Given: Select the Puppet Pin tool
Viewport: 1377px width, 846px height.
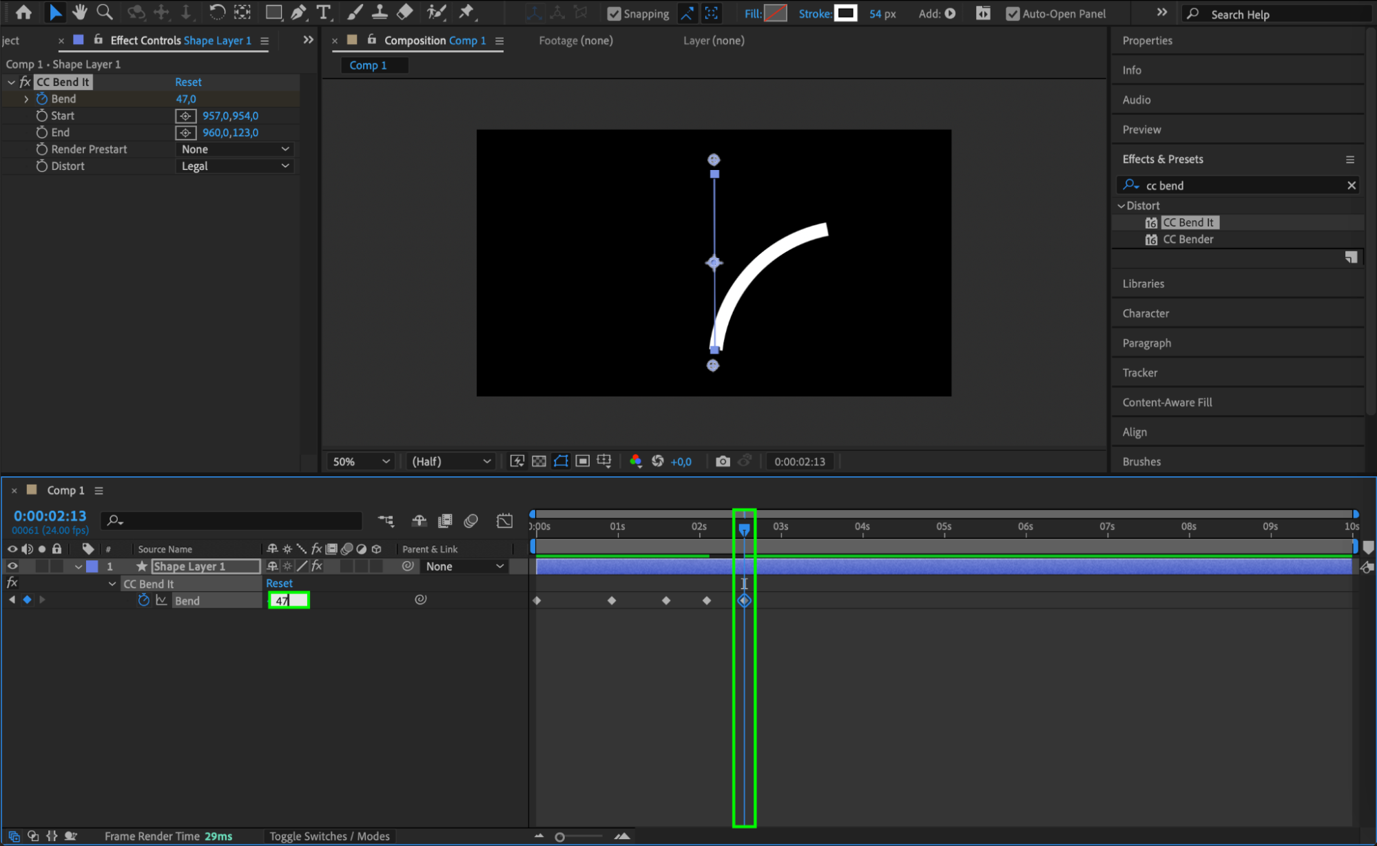Looking at the screenshot, I should point(466,12).
